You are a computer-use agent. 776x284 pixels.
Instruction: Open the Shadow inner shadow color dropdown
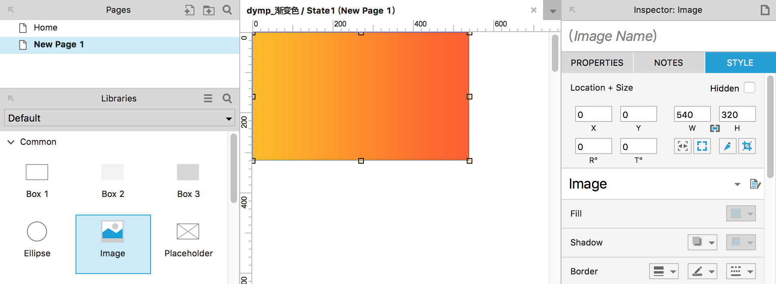(741, 242)
